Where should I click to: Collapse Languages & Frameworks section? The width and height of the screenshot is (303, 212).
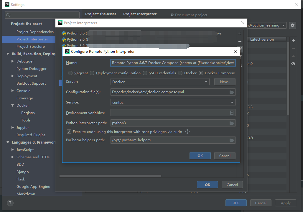[x=8, y=142]
